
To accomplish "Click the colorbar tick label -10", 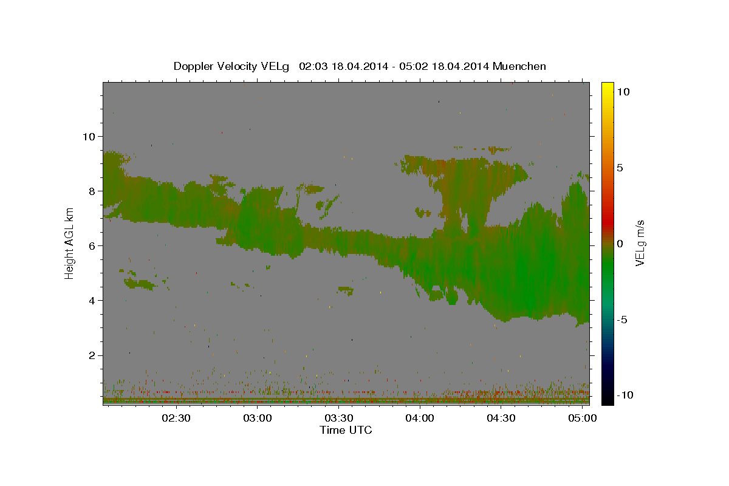I will 625,395.
